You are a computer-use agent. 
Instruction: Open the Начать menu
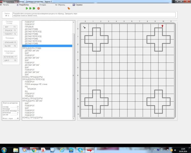tap(8, 5)
